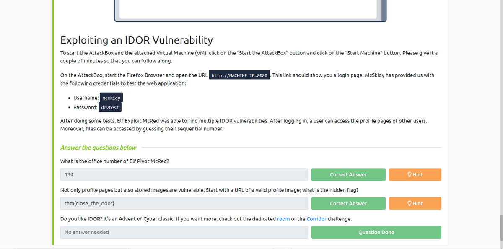503x249 pixels.
Task: Click the http://MACHINE_IP:8080 URL code snippet
Action: [240, 75]
